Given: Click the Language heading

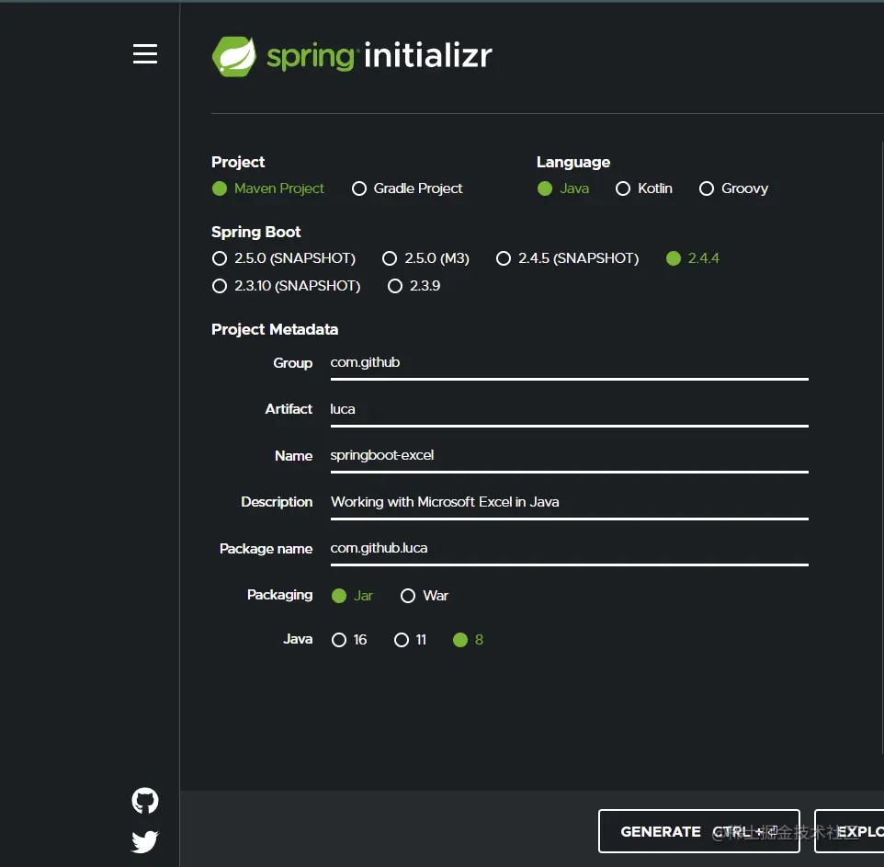Looking at the screenshot, I should (573, 163).
